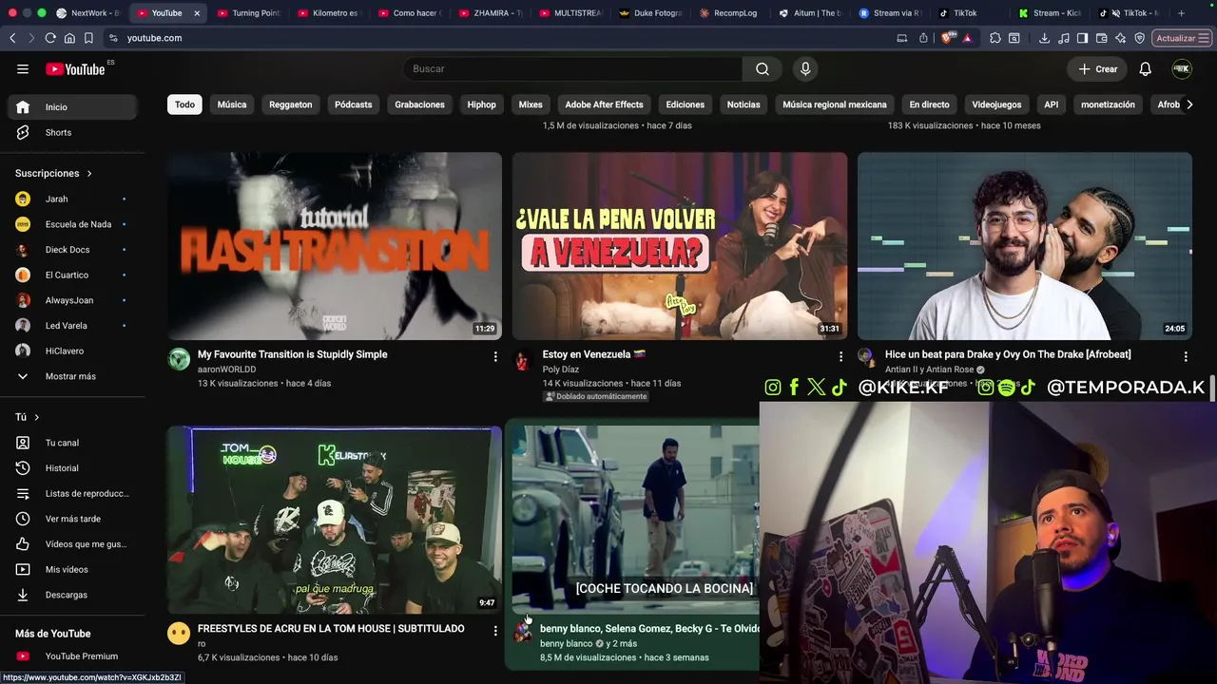Open a new browser tab
This screenshot has height=684, width=1217.
[x=1182, y=13]
